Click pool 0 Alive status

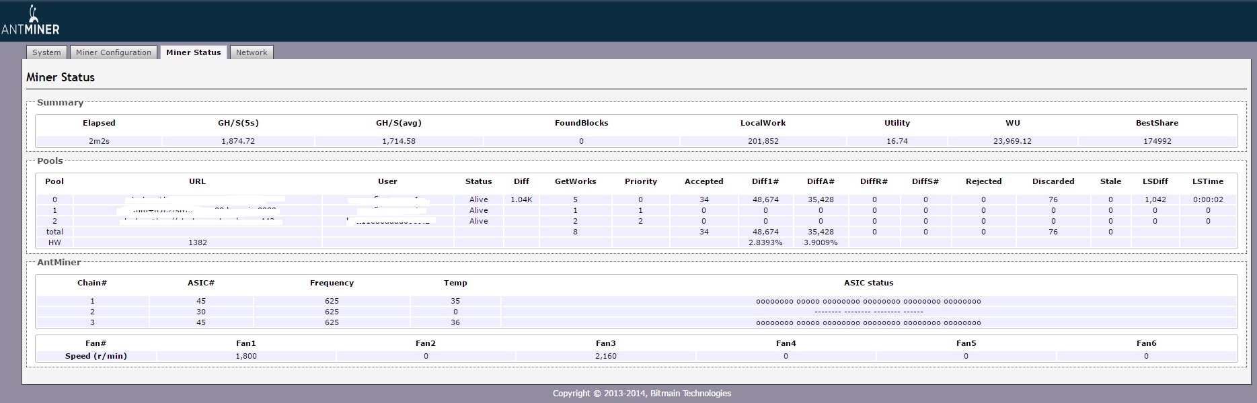478,199
